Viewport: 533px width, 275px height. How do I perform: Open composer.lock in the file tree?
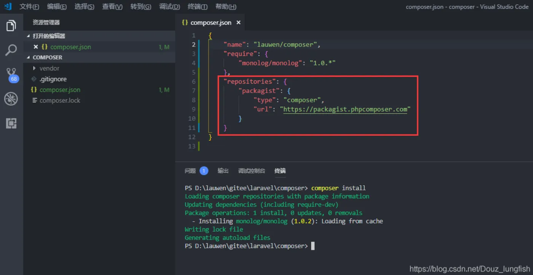[60, 100]
